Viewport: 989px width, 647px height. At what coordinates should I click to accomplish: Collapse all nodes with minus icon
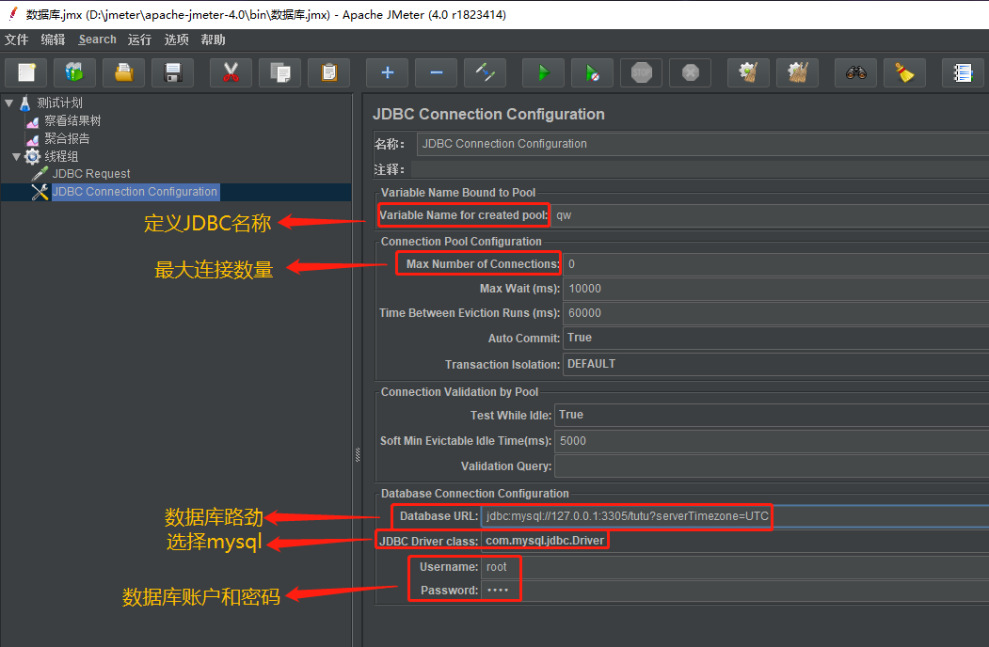pos(436,72)
